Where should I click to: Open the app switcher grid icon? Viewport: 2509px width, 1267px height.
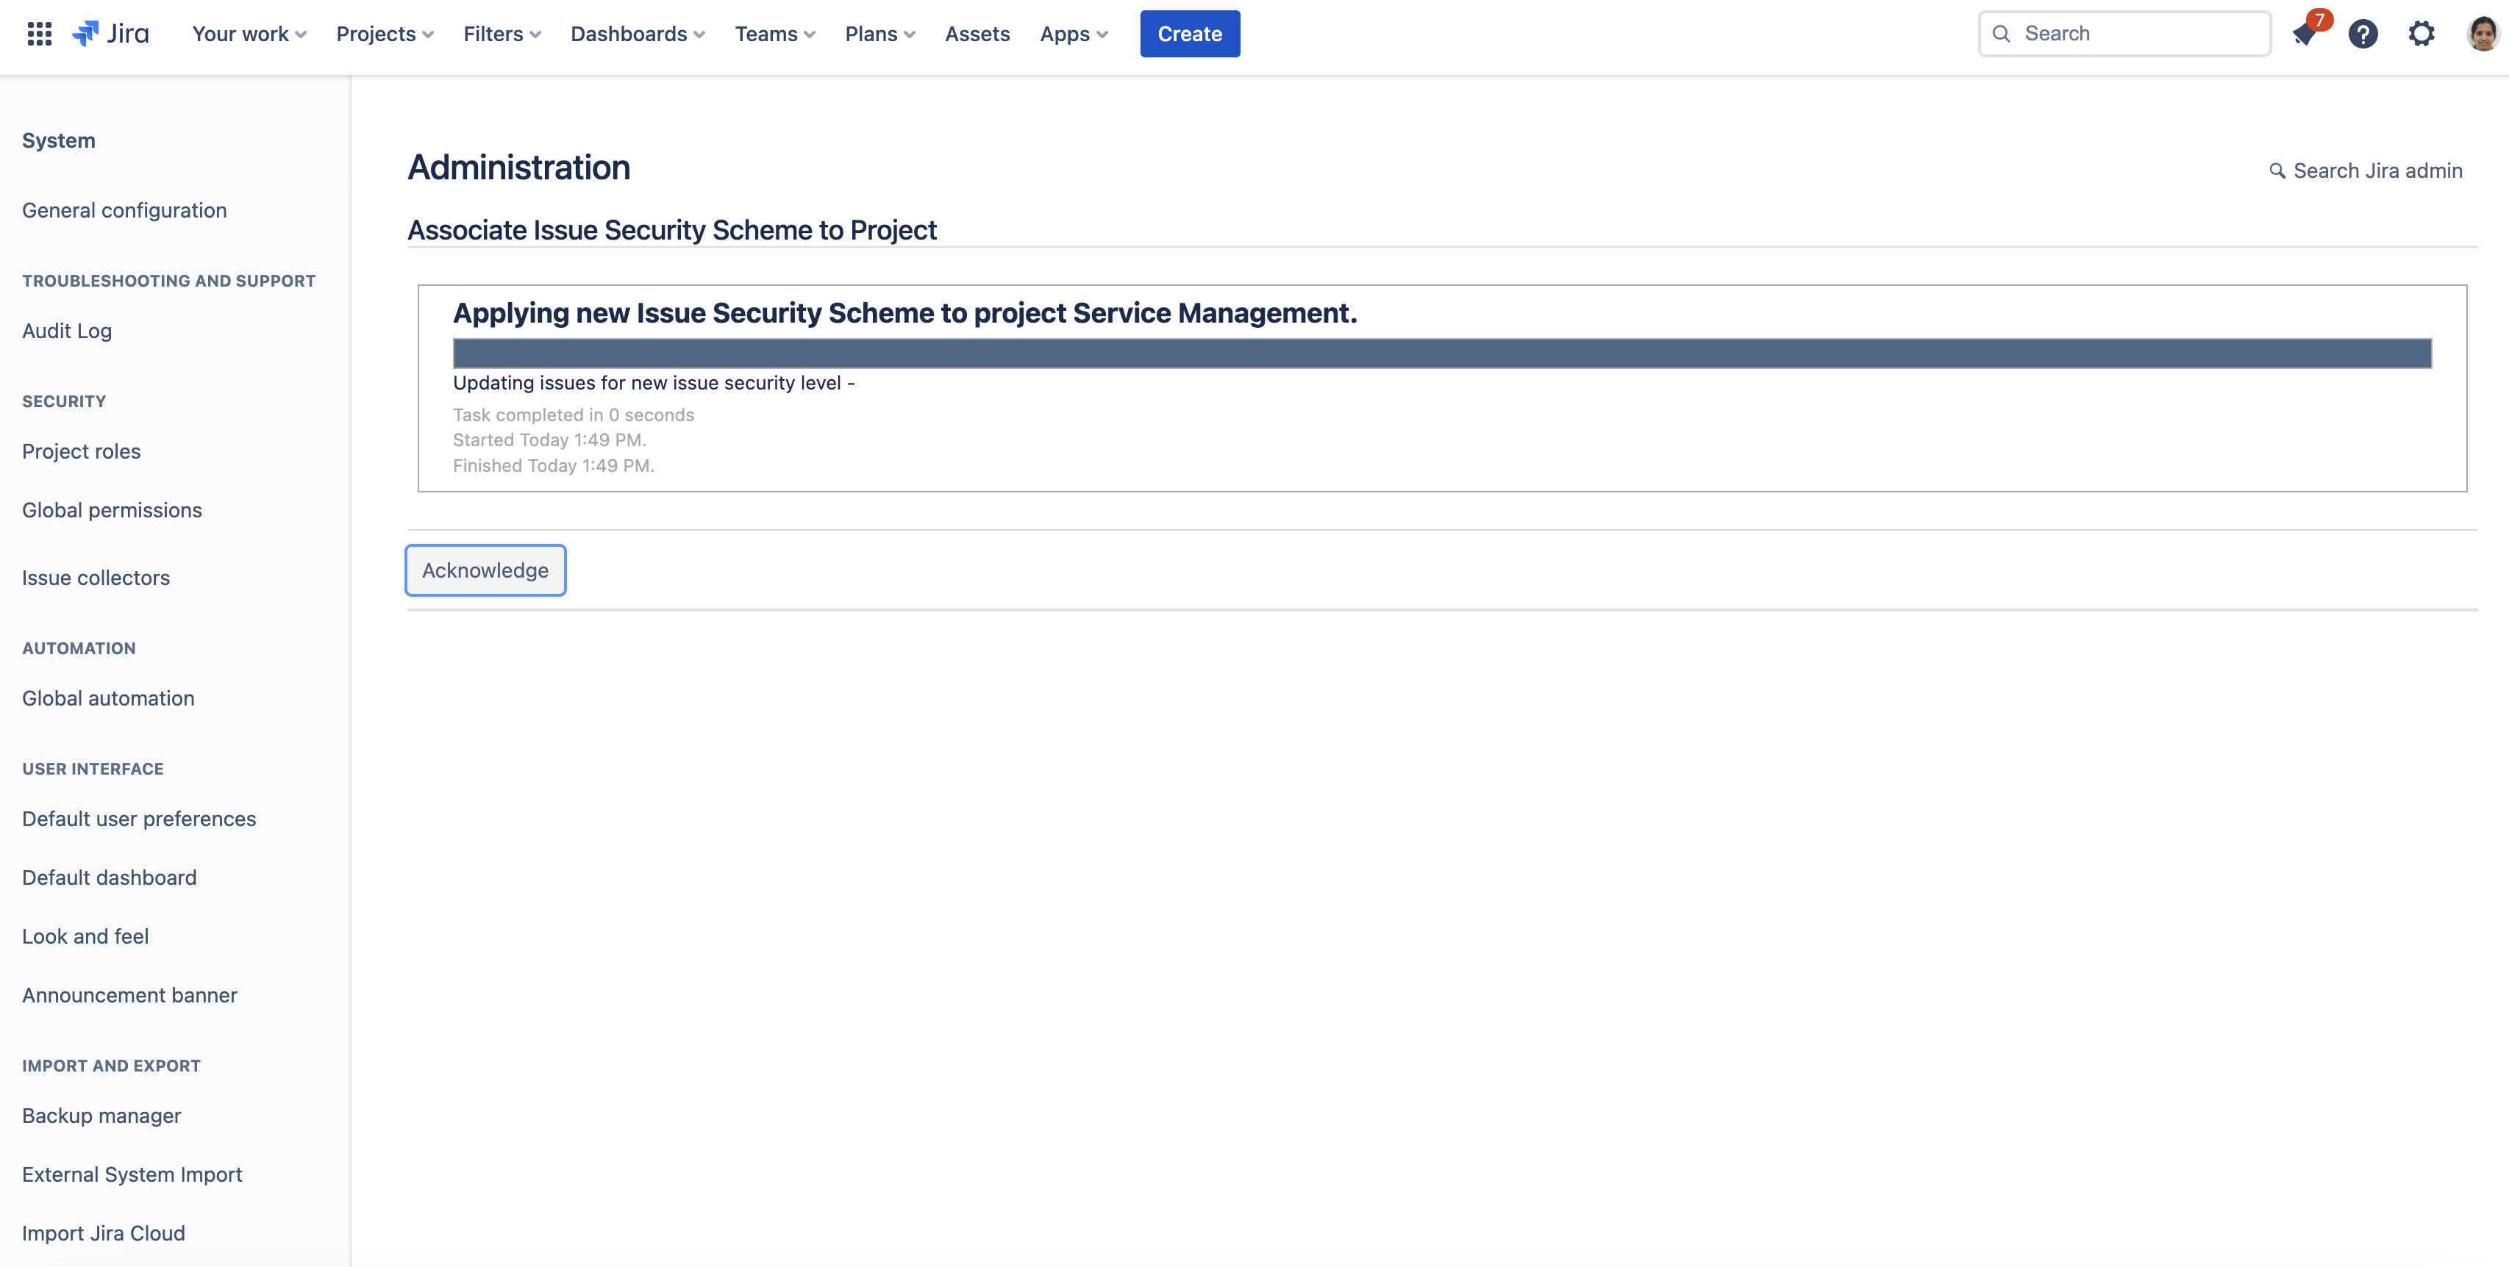[x=39, y=34]
